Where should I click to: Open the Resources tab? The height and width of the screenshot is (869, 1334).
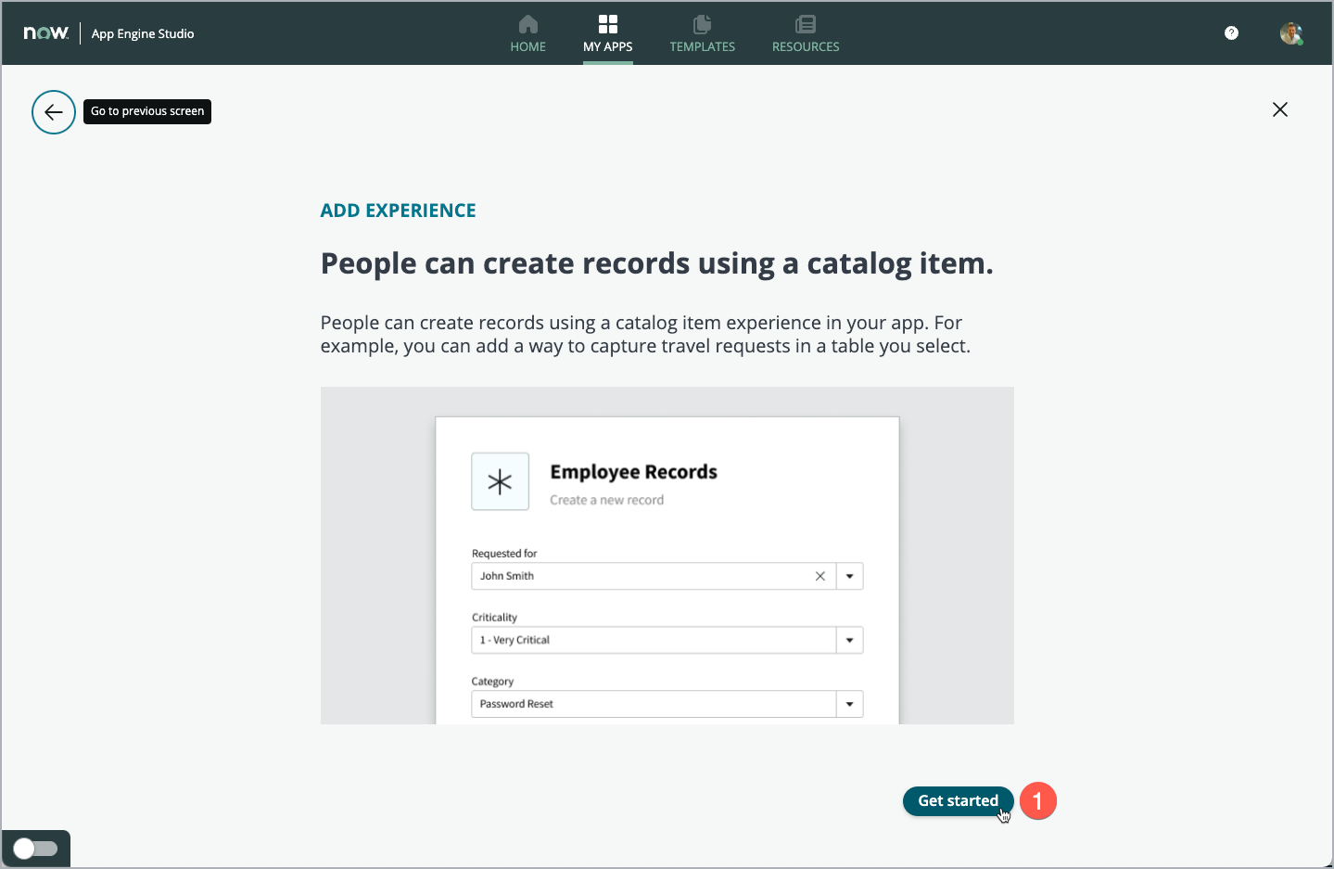[x=806, y=33]
